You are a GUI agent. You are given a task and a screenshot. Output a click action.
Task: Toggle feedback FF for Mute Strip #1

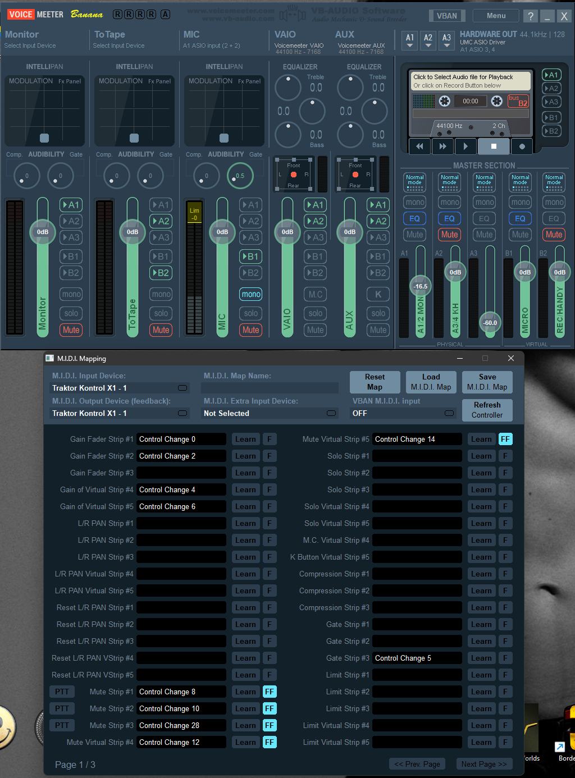click(x=270, y=692)
